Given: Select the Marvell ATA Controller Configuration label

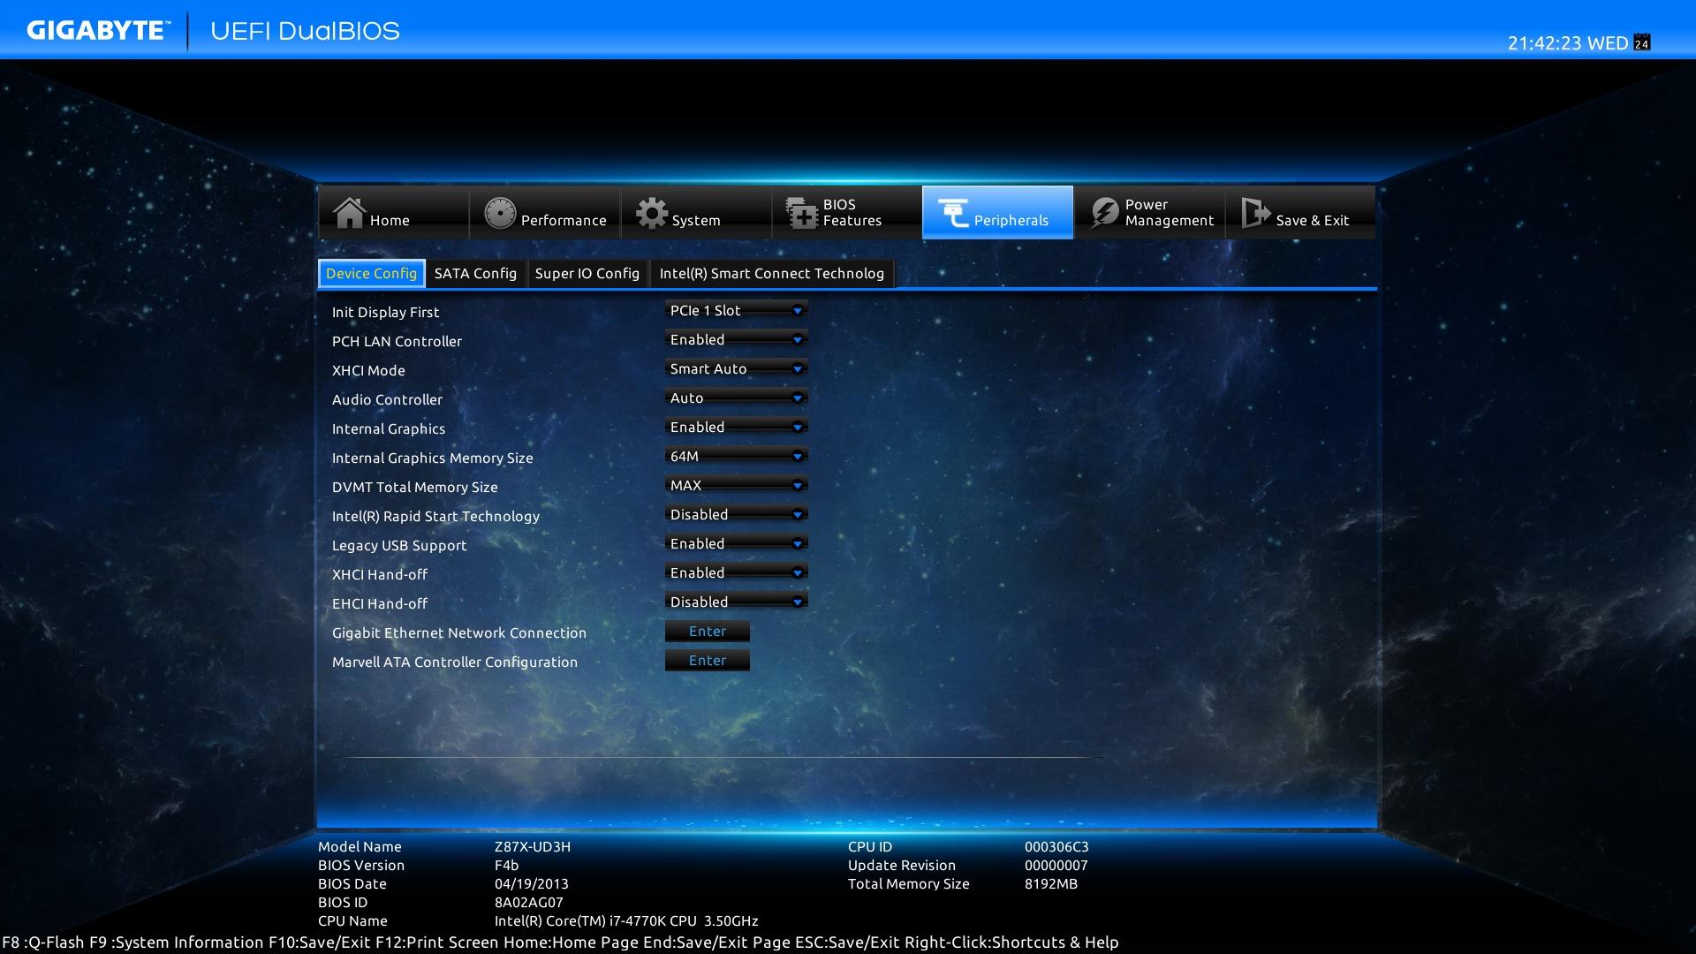Looking at the screenshot, I should pyautogui.click(x=455, y=662).
